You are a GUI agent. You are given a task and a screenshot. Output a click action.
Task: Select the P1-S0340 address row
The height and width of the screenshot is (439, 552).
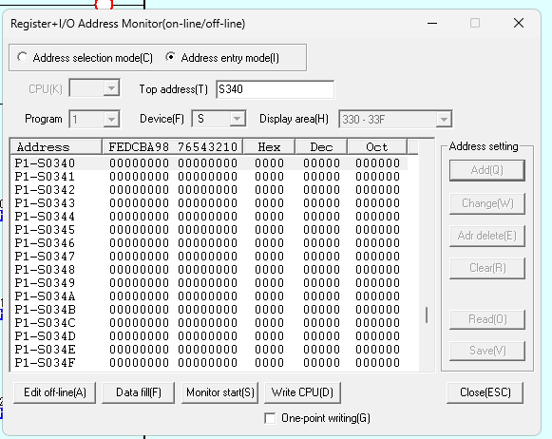point(210,163)
